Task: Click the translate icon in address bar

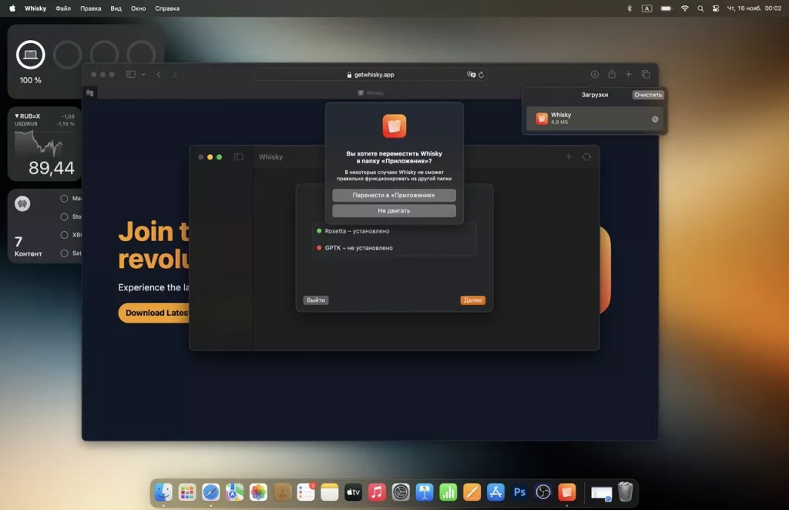Action: [471, 75]
